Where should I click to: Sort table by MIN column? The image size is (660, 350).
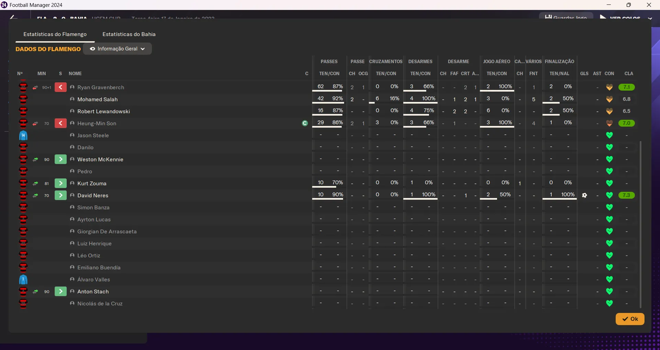[x=42, y=73]
